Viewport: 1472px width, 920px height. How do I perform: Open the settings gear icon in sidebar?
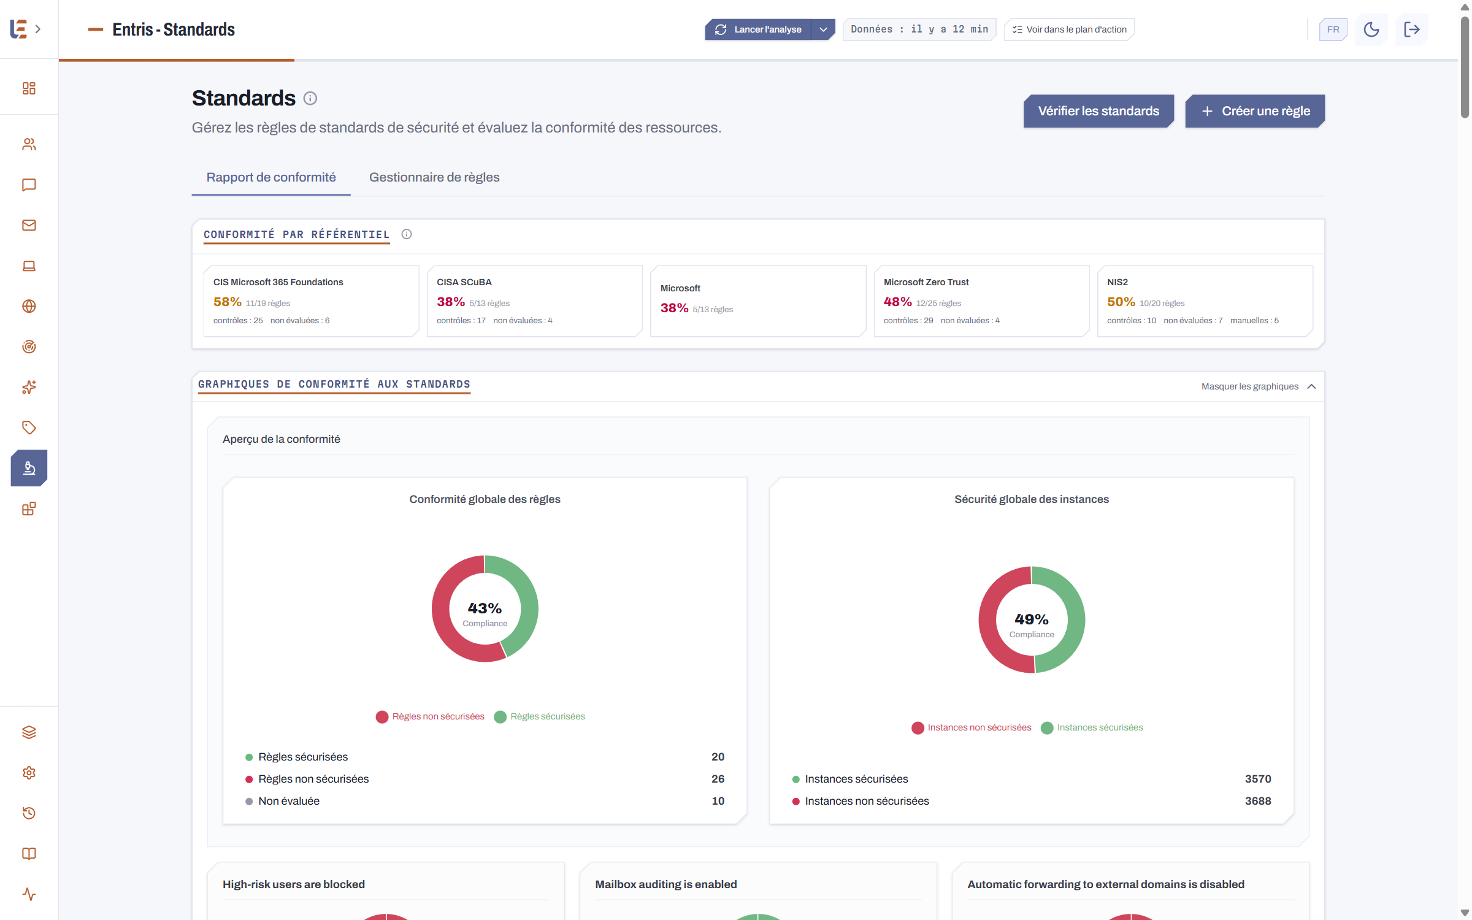coord(29,773)
